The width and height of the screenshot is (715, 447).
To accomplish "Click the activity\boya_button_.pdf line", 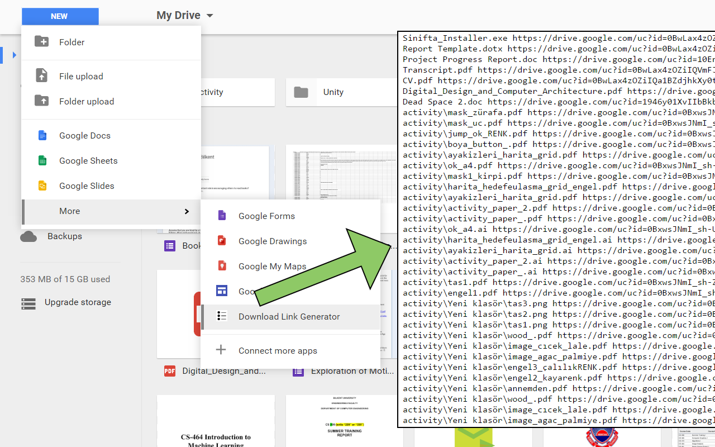I will (x=559, y=144).
